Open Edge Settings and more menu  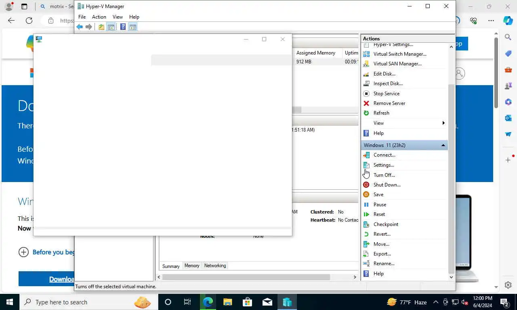click(491, 21)
